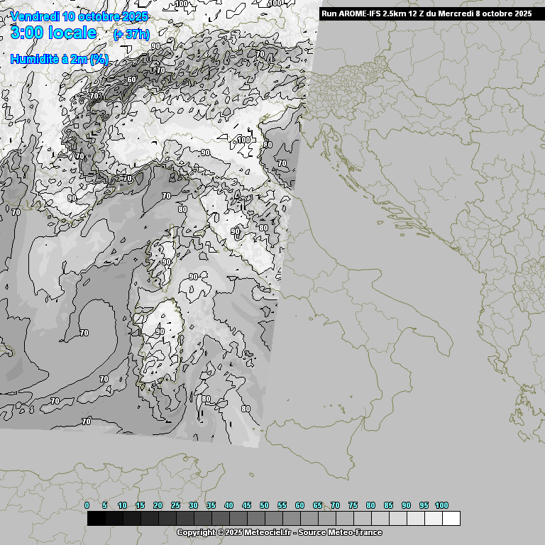Click the 90 contour label on Sardinia
Screen dimensions: 545x545
tap(160, 331)
